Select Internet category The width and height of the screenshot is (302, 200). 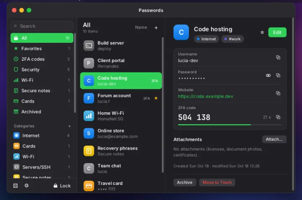[42, 135]
